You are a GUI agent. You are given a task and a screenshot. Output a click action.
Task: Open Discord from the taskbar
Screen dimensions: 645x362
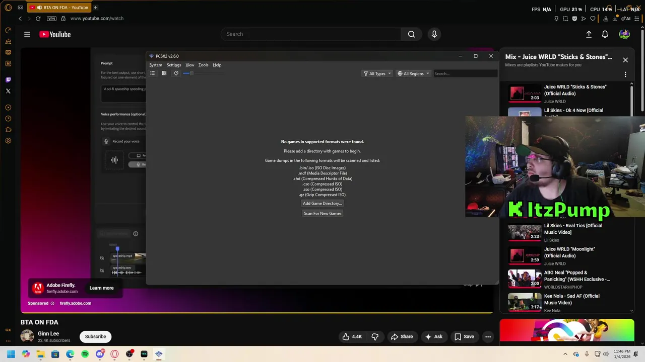coord(100,354)
